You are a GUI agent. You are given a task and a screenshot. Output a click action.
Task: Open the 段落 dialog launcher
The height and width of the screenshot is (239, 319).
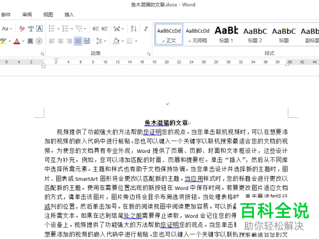point(149,54)
